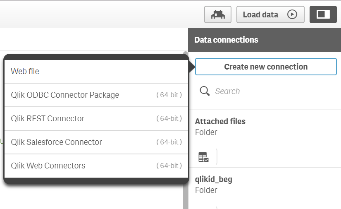The image size is (341, 209).
Task: Click select data icon under Attached files
Action: tap(203, 157)
